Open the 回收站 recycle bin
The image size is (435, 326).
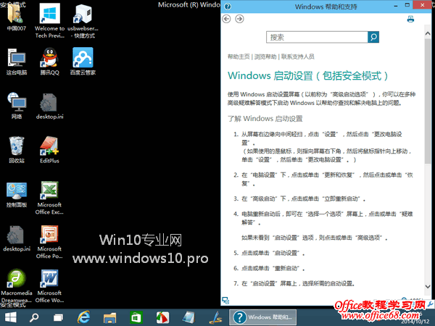coord(17,150)
